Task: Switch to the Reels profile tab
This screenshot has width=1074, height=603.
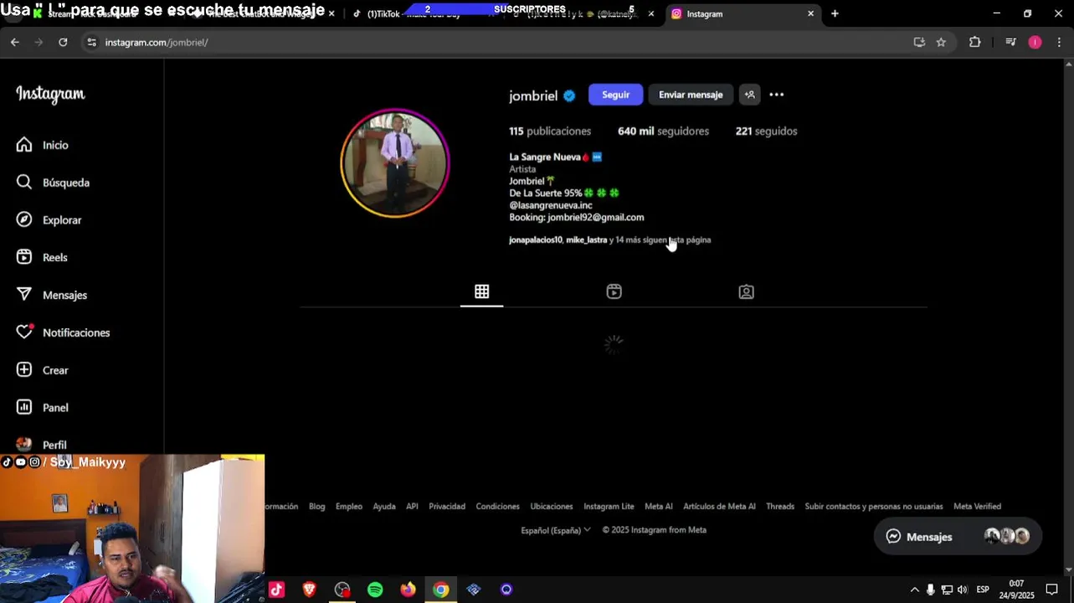Action: click(614, 291)
